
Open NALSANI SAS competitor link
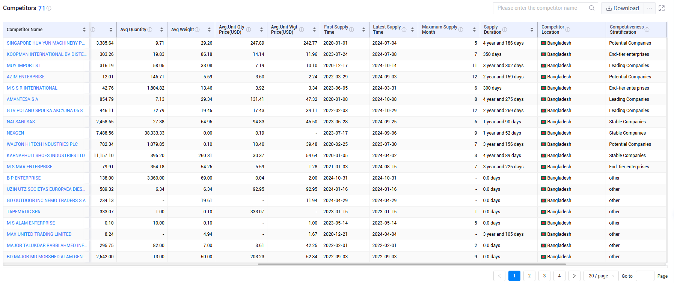21,122
